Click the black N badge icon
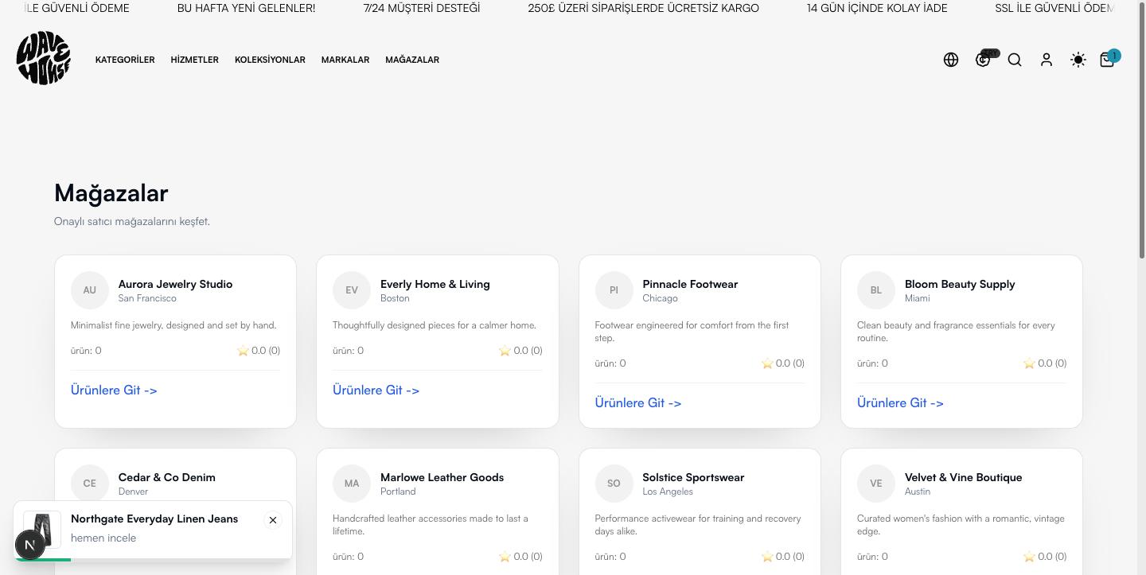Screen dimensions: 1146x575 (x=30, y=545)
